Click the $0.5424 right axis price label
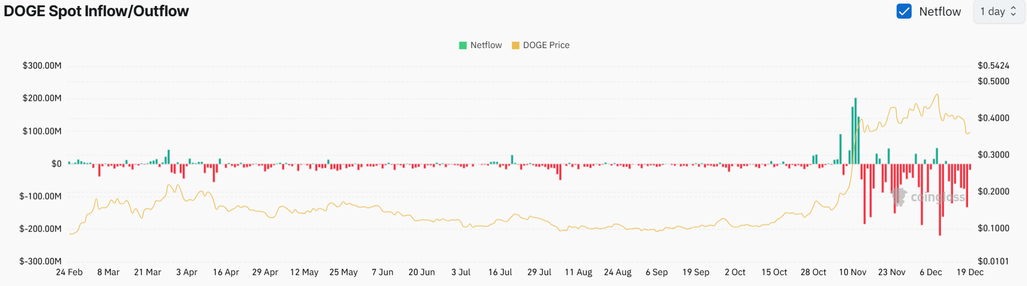Screen dimensions: 1027x286 [993, 65]
